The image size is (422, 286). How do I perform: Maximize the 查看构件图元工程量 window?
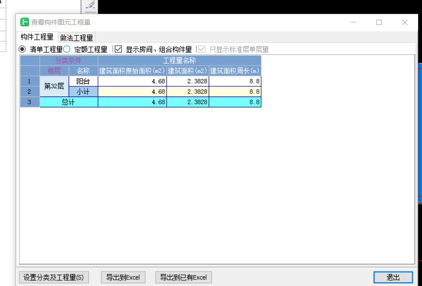pyautogui.click(x=379, y=22)
